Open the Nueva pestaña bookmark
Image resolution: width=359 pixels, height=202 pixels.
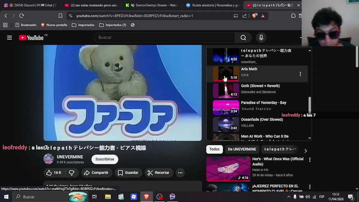click(x=54, y=25)
